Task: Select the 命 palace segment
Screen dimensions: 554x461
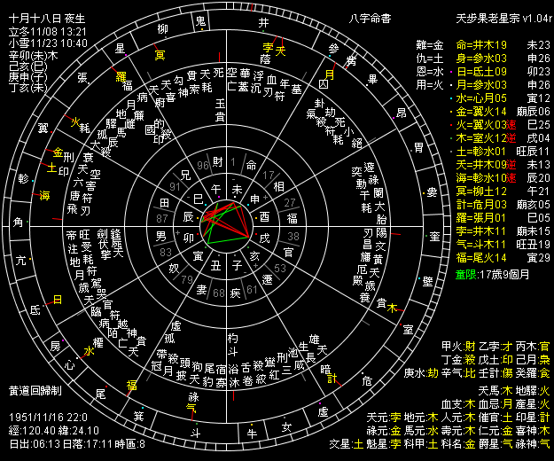Action: click(253, 163)
